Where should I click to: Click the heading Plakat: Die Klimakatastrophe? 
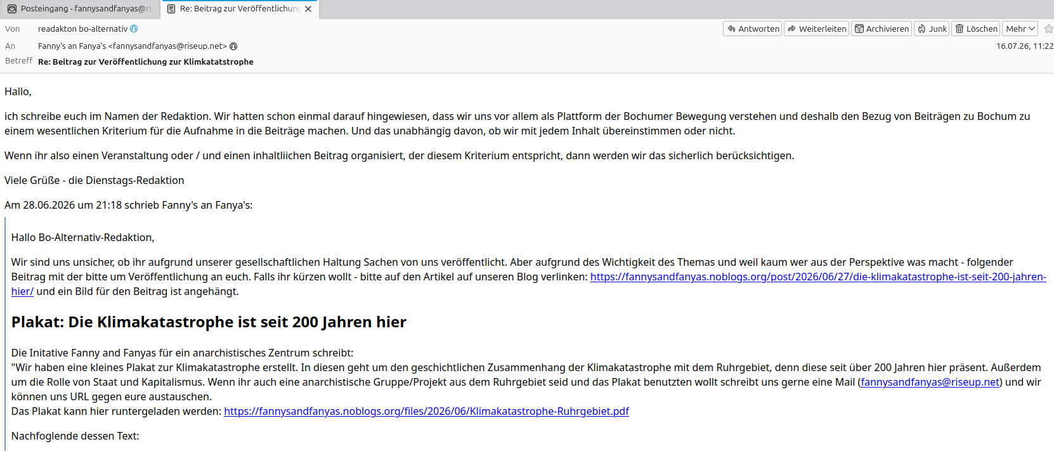click(209, 322)
